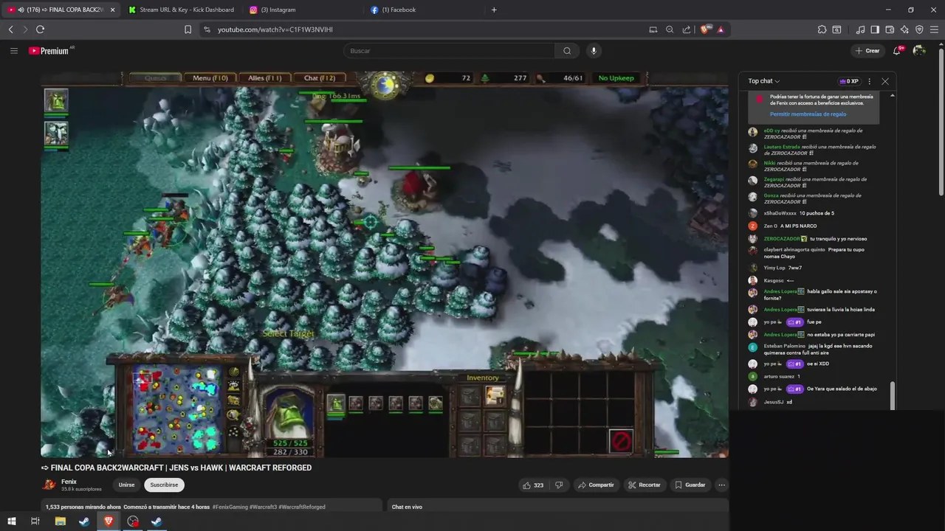
Task: Click the #Warcraft3 hashtag
Action: pos(263,507)
